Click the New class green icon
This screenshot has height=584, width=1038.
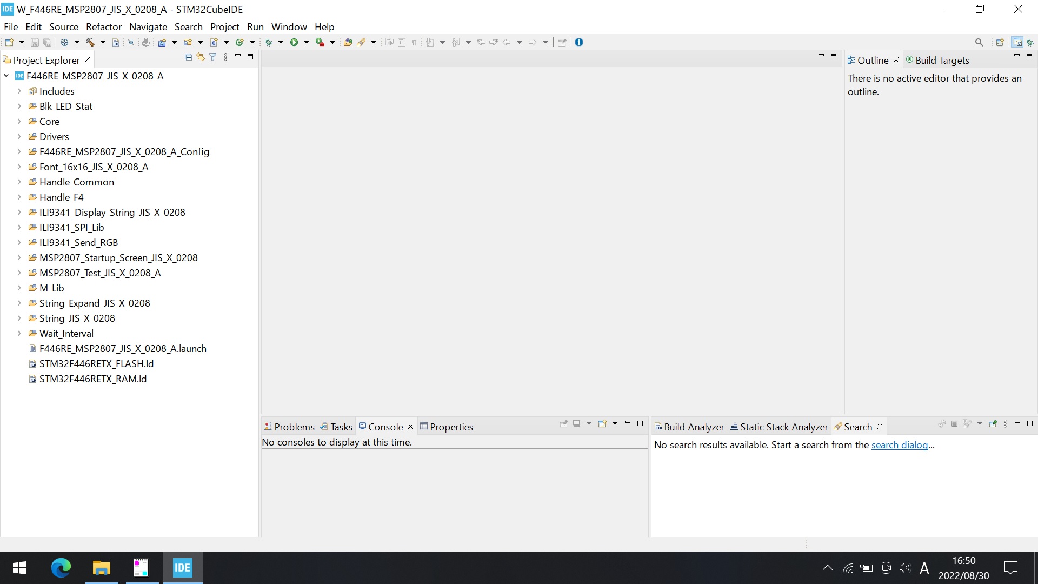pos(239,42)
